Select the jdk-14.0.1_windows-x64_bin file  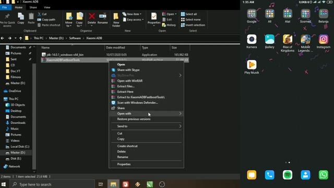coord(65,55)
